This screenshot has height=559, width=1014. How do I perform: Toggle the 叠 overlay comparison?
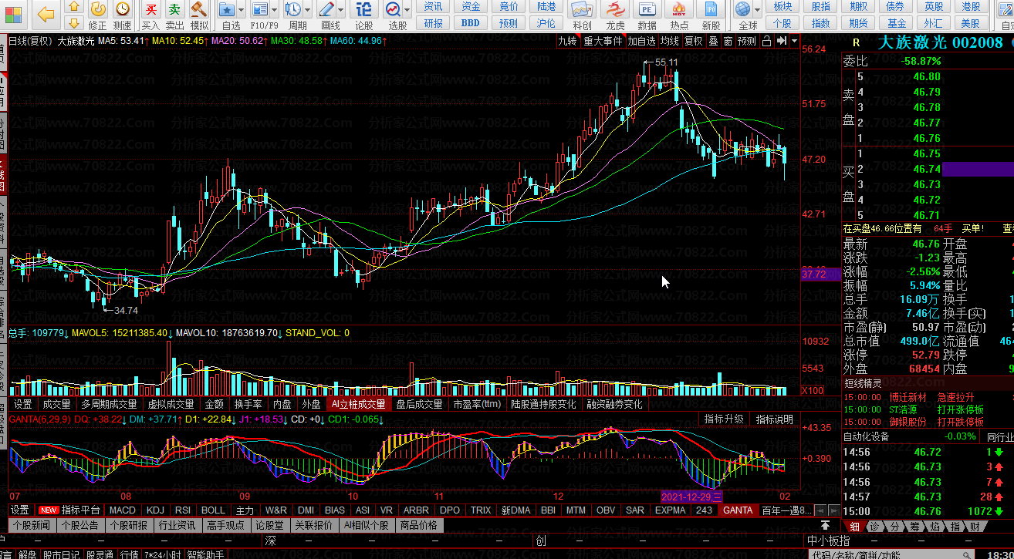coord(713,41)
